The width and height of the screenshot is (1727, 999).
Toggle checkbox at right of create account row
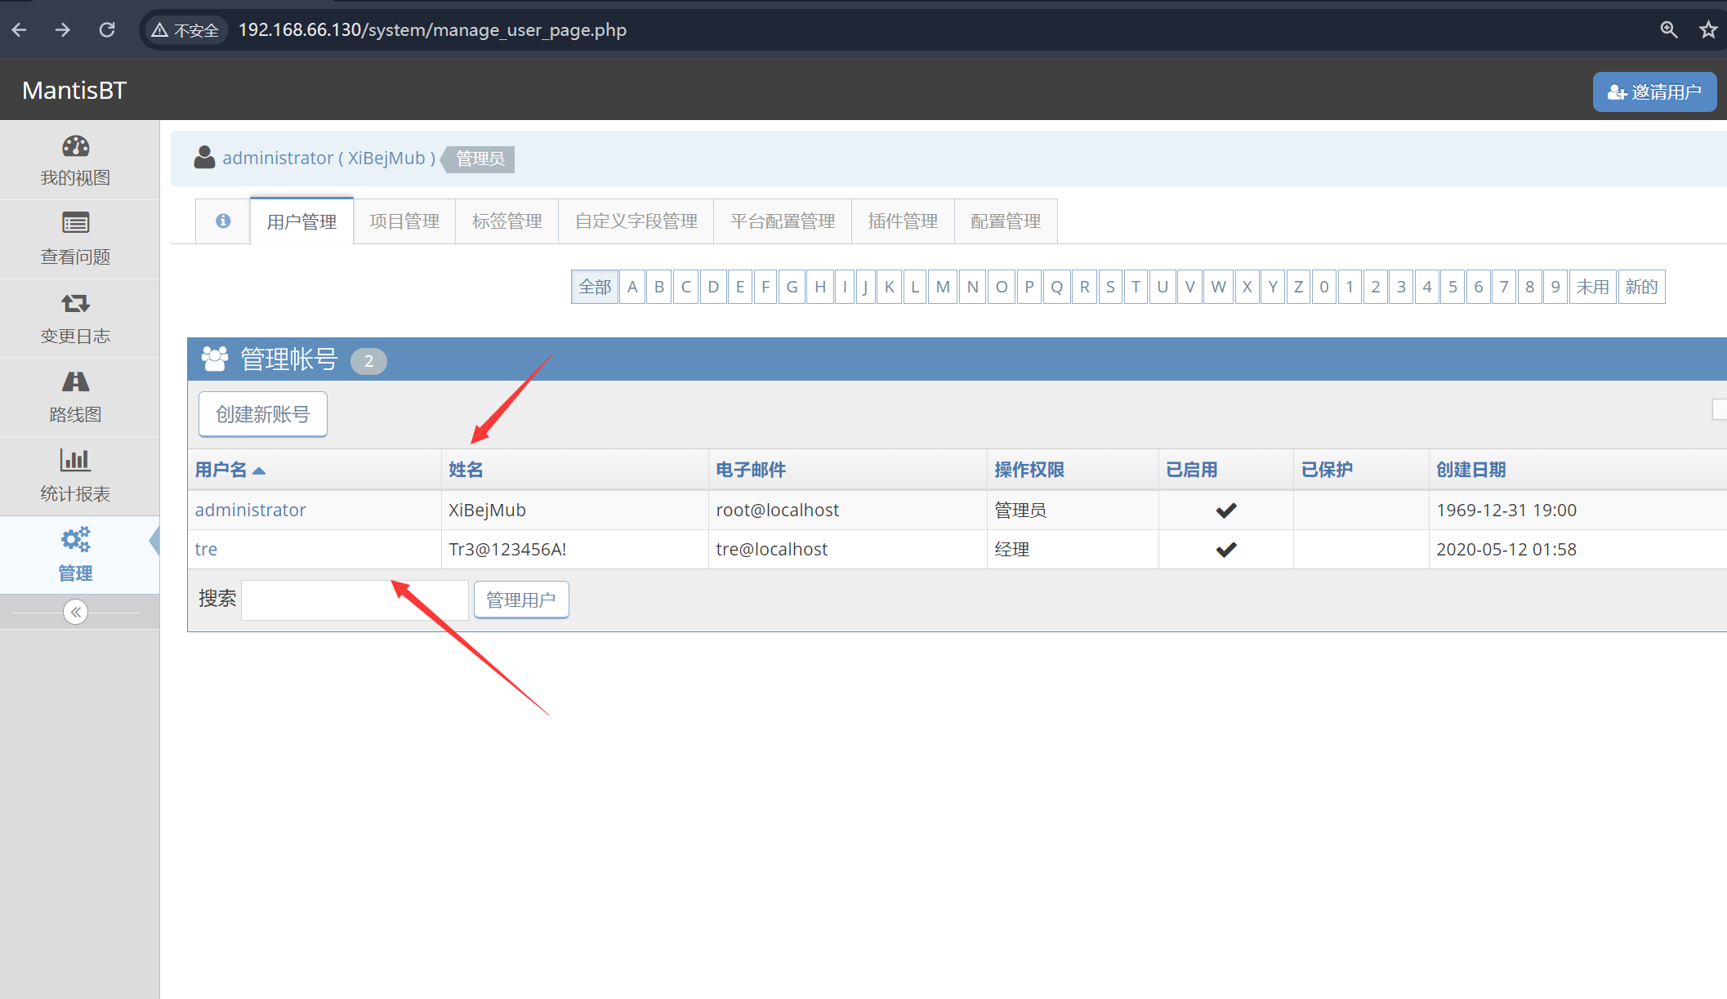pyautogui.click(x=1719, y=409)
